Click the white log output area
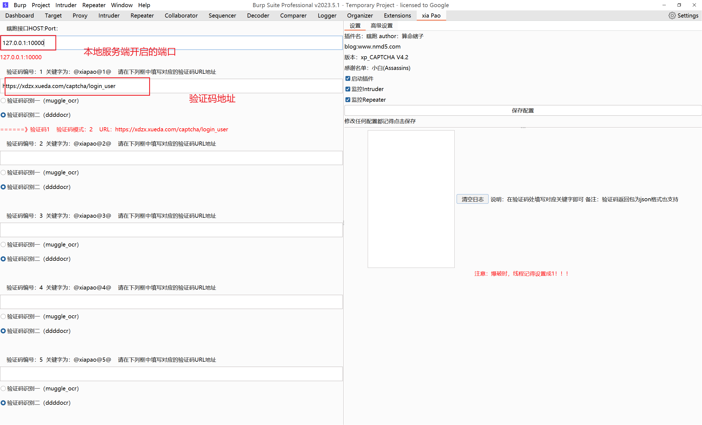Screen dimensions: 702x425 point(411,199)
